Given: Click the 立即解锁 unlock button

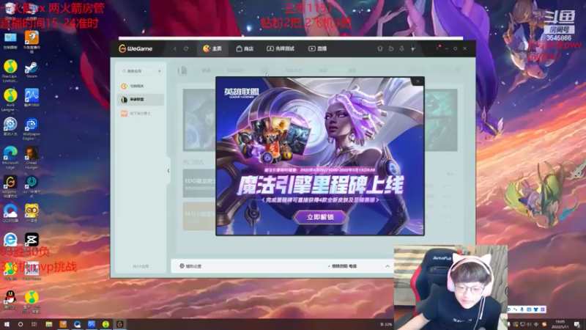Looking at the screenshot, I should (x=320, y=217).
